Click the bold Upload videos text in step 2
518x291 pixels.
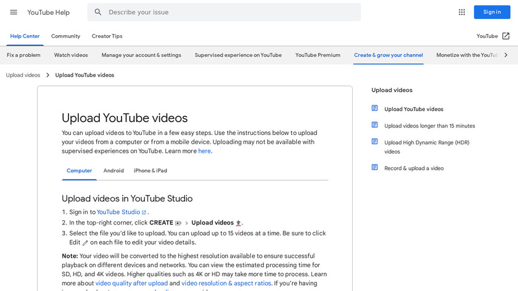click(x=212, y=223)
